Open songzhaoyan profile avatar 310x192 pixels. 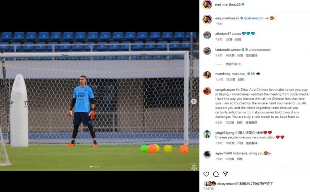point(207,91)
